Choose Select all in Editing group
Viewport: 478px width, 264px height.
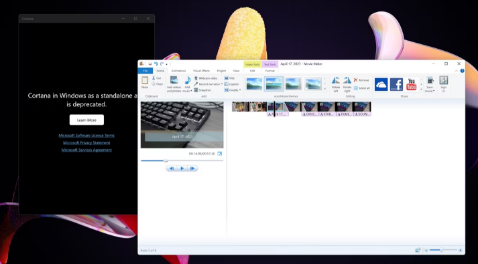click(x=362, y=88)
